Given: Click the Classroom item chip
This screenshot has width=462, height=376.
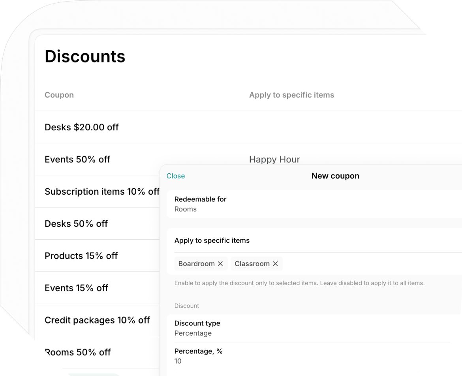Looking at the screenshot, I should pos(252,263).
